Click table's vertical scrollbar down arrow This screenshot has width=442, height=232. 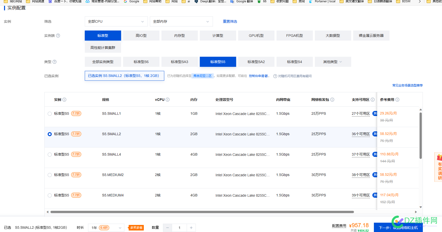tap(421, 207)
